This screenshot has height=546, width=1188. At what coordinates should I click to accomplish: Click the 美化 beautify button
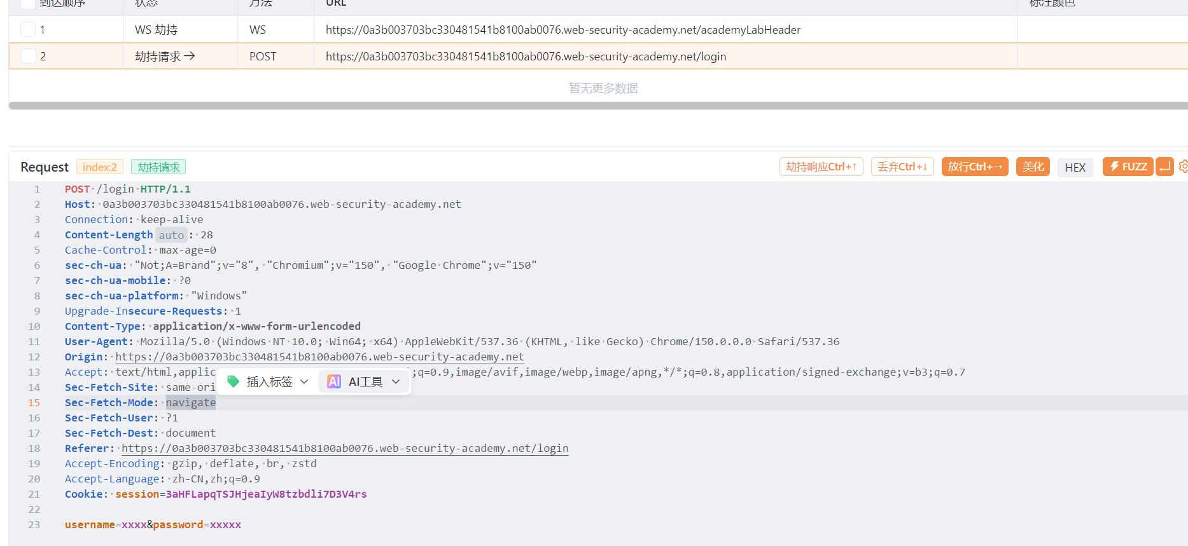(1033, 167)
